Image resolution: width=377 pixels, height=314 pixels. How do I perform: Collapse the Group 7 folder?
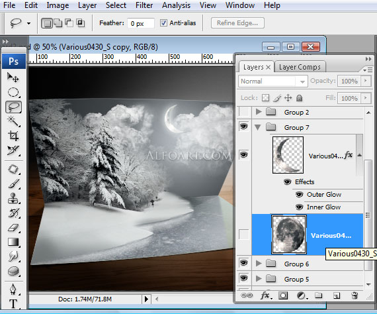point(258,127)
